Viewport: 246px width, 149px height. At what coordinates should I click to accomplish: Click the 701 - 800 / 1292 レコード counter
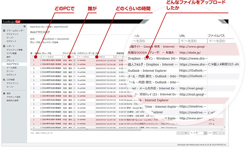coord(42,133)
